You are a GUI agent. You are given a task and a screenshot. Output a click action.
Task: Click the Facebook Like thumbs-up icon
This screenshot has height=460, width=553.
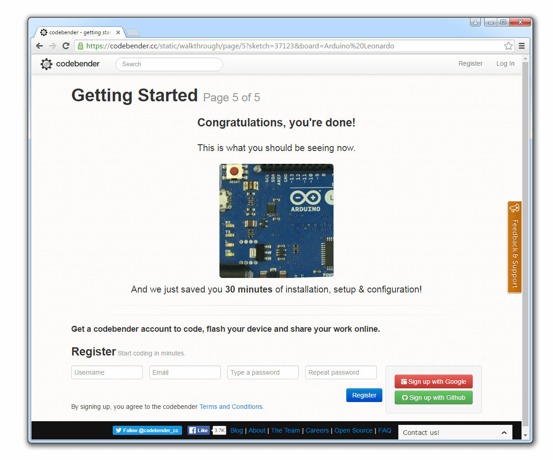193,430
